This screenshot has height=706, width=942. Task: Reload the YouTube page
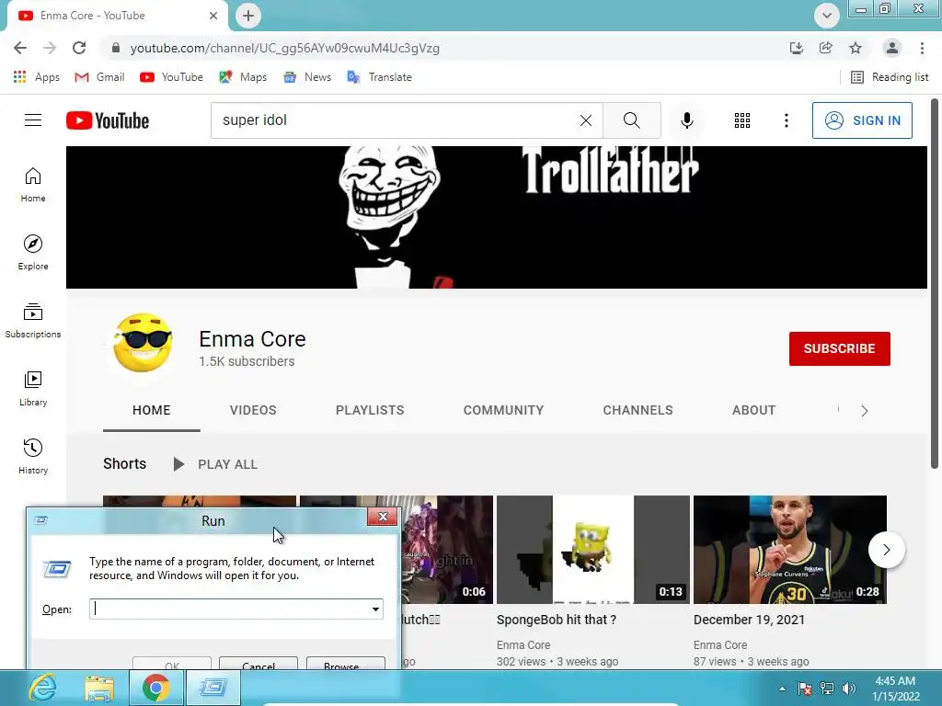(79, 48)
